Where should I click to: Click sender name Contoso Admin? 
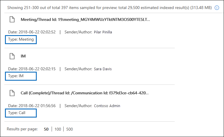(107, 106)
